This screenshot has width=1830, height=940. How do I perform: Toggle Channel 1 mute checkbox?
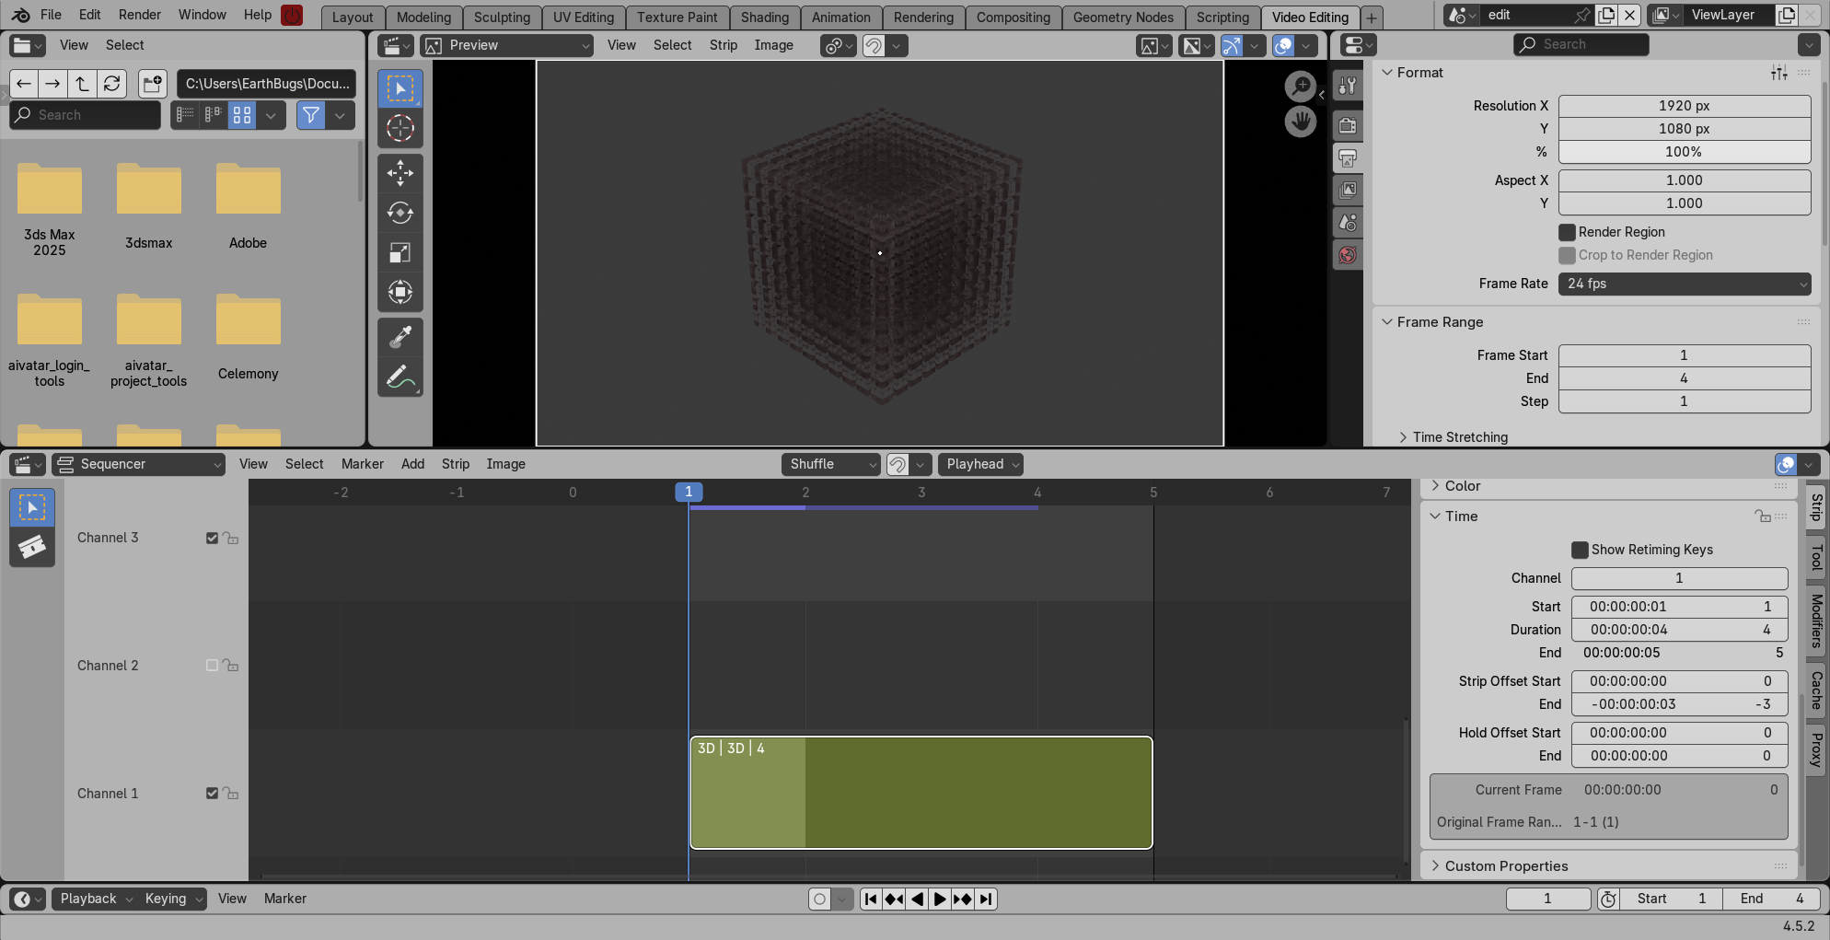pyautogui.click(x=213, y=794)
